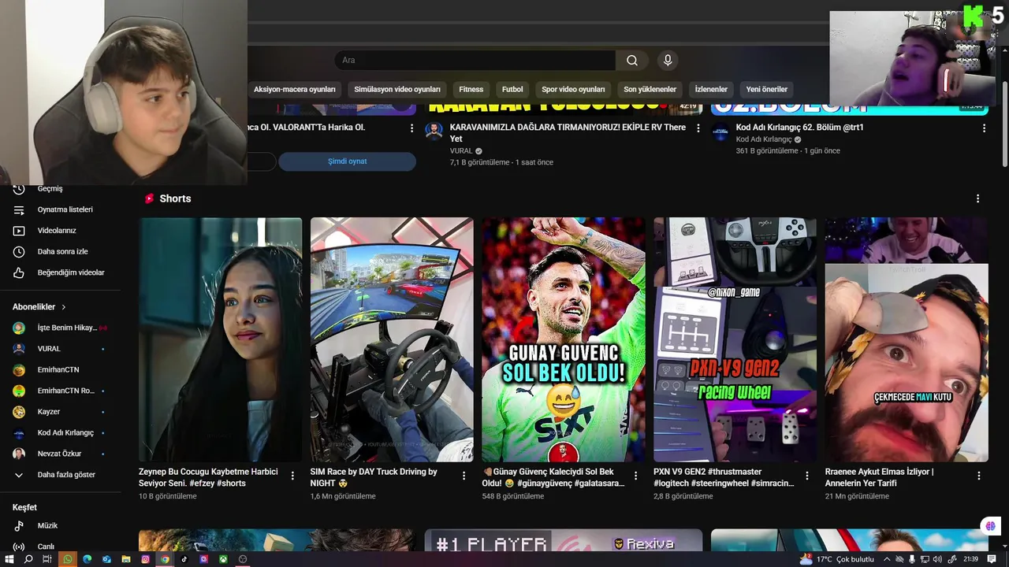Click the search magnifier button
Viewport: 1009px width, 567px height.
(x=632, y=61)
